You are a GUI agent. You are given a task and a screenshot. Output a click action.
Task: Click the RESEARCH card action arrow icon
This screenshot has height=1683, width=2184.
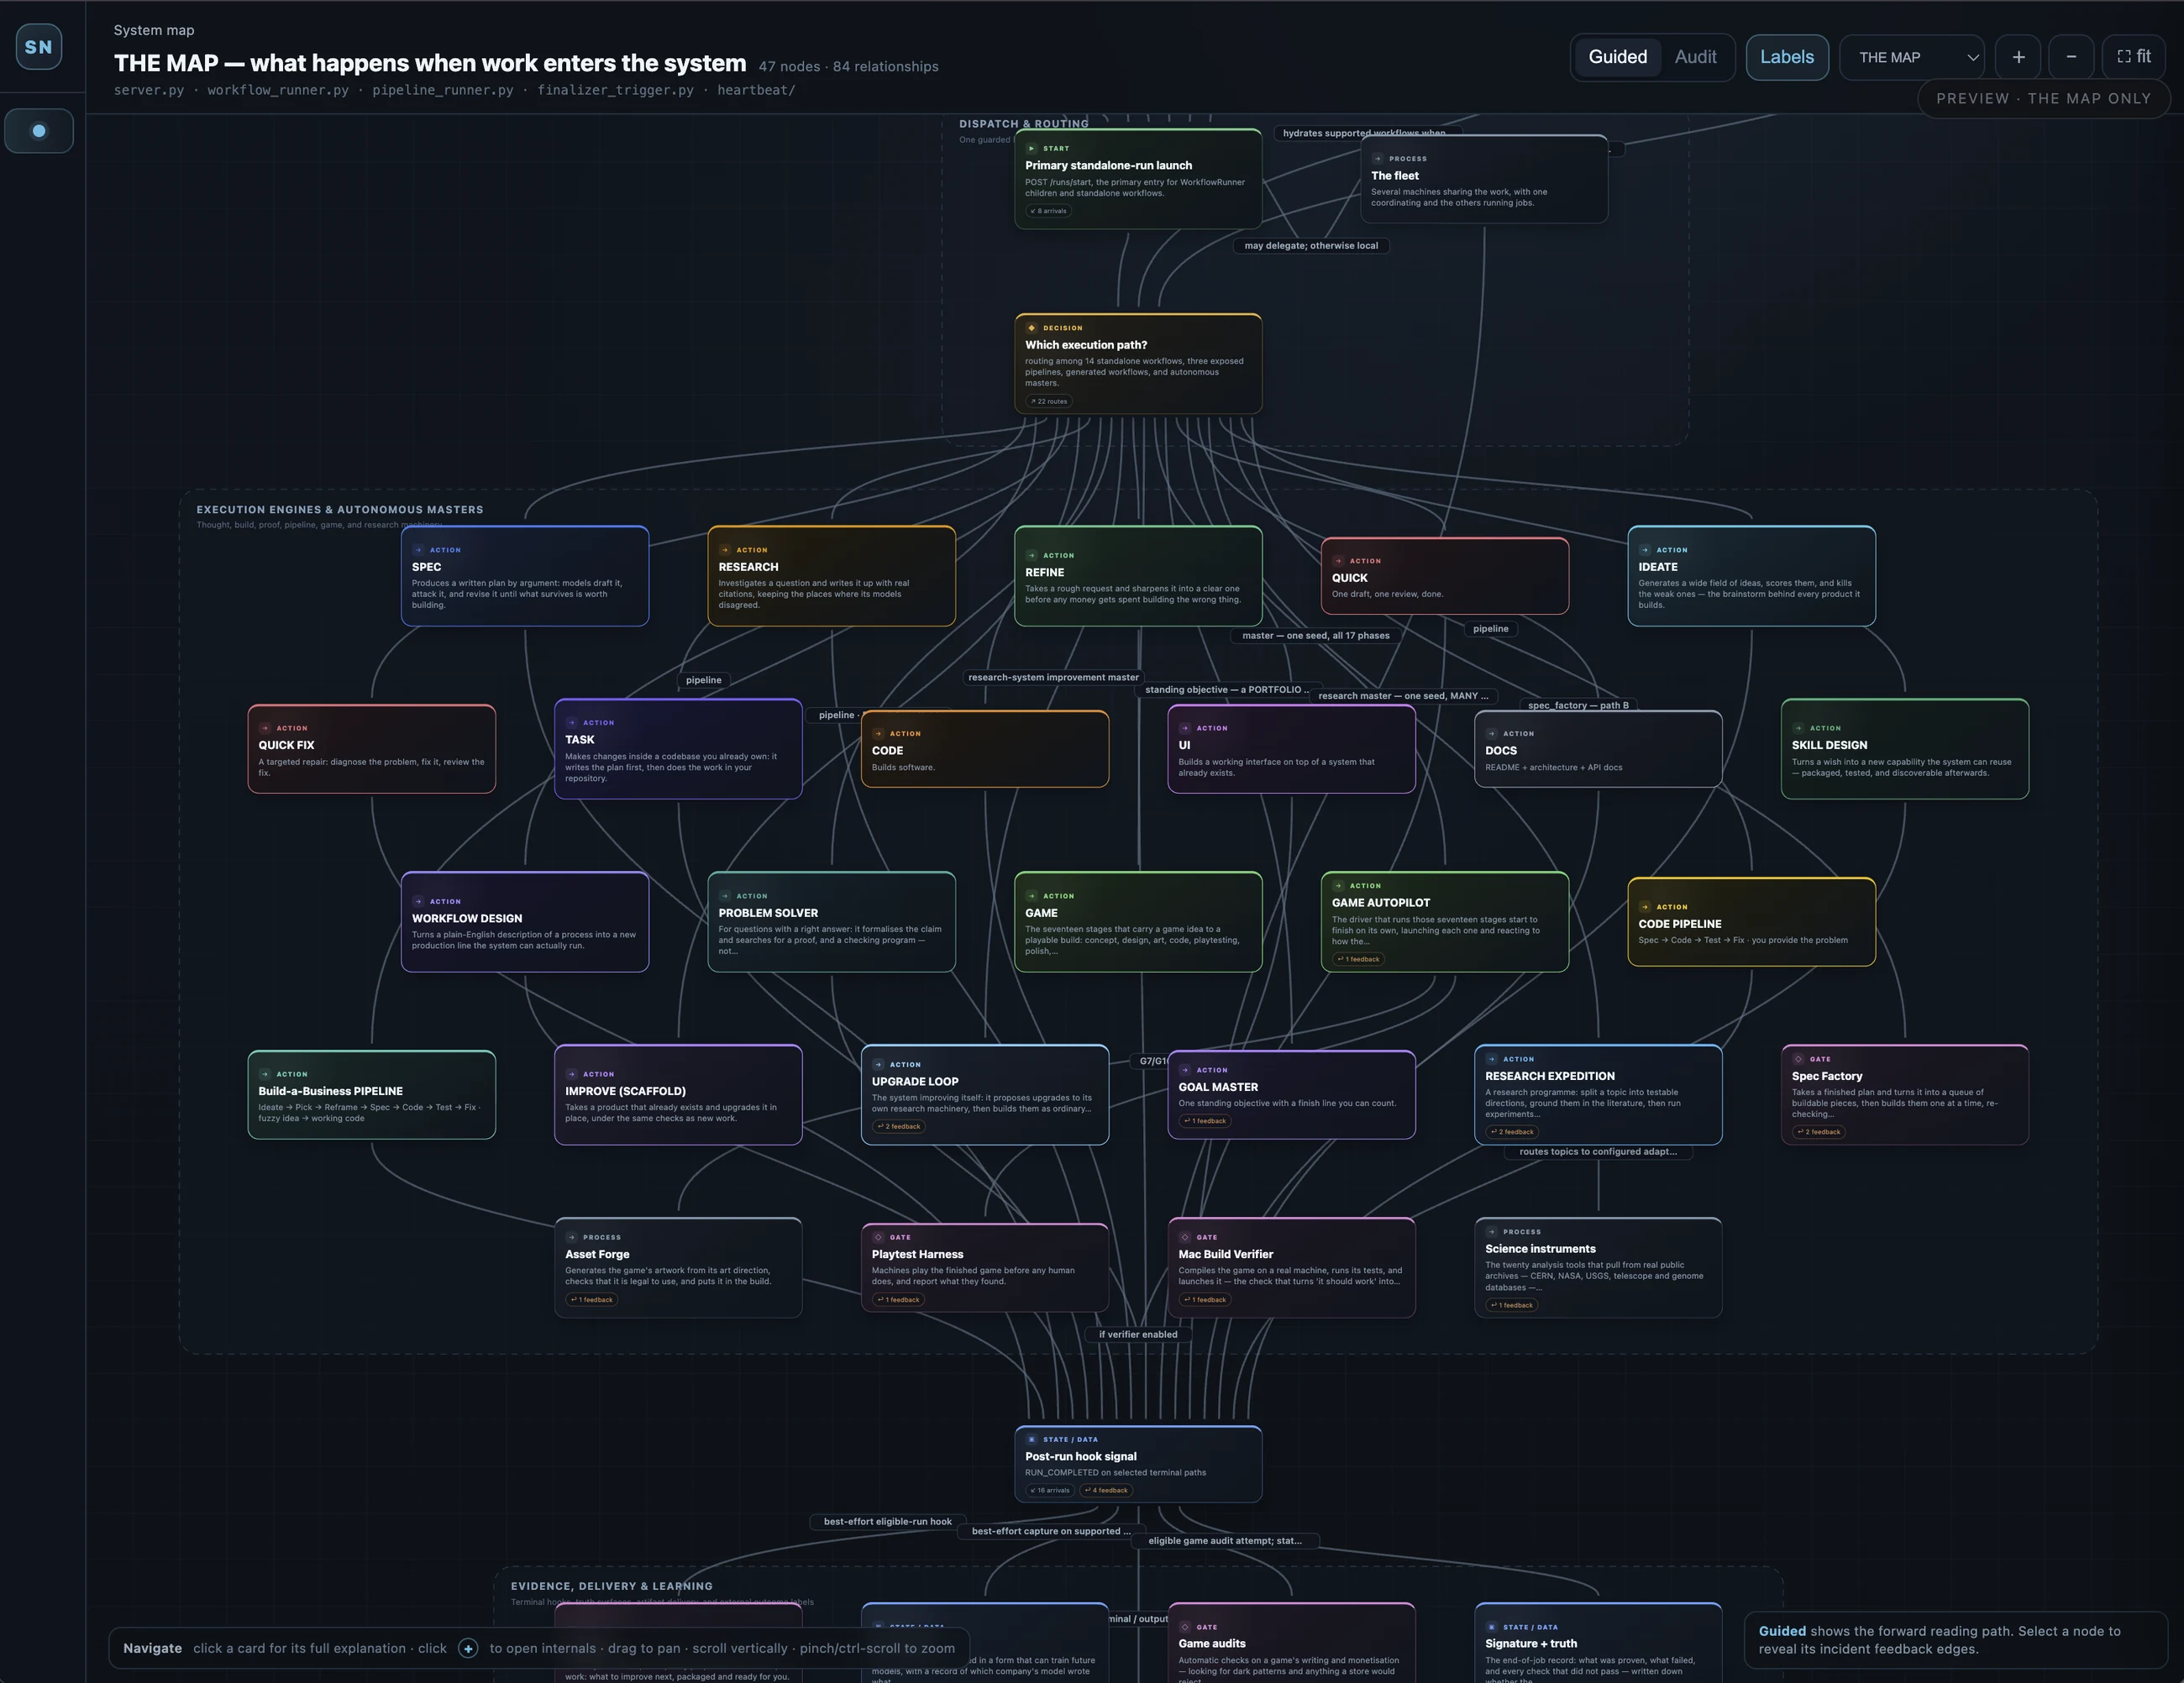(725, 550)
